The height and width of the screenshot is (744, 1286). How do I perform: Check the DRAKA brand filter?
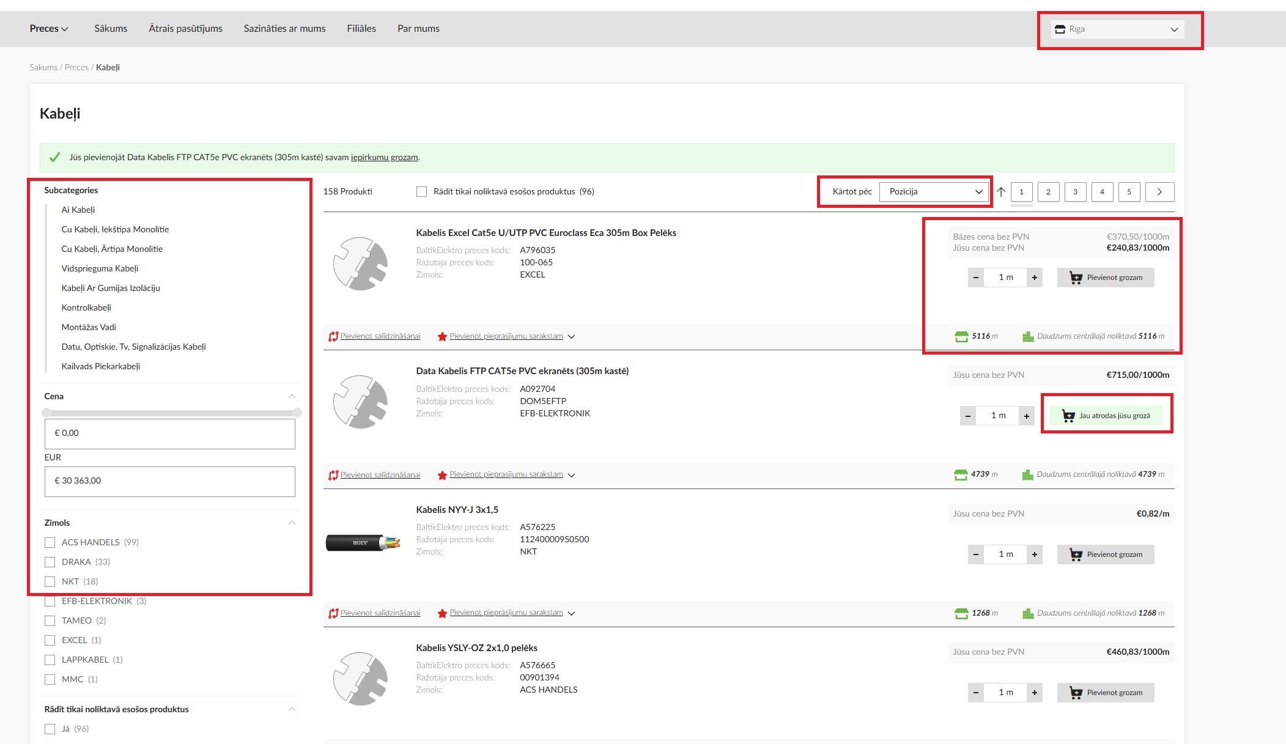(50, 562)
